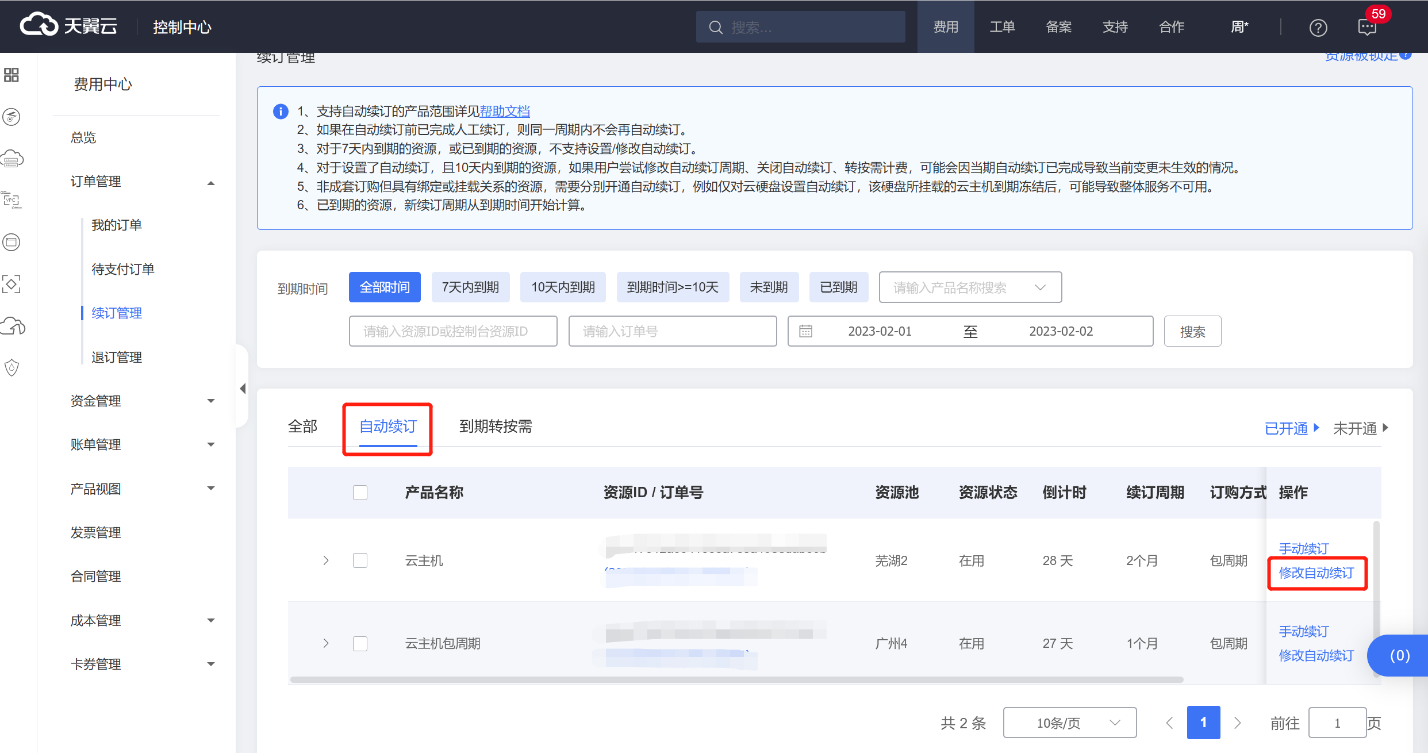The image size is (1428, 753).
Task: Check the 云主机 row checkbox
Action: 360,560
